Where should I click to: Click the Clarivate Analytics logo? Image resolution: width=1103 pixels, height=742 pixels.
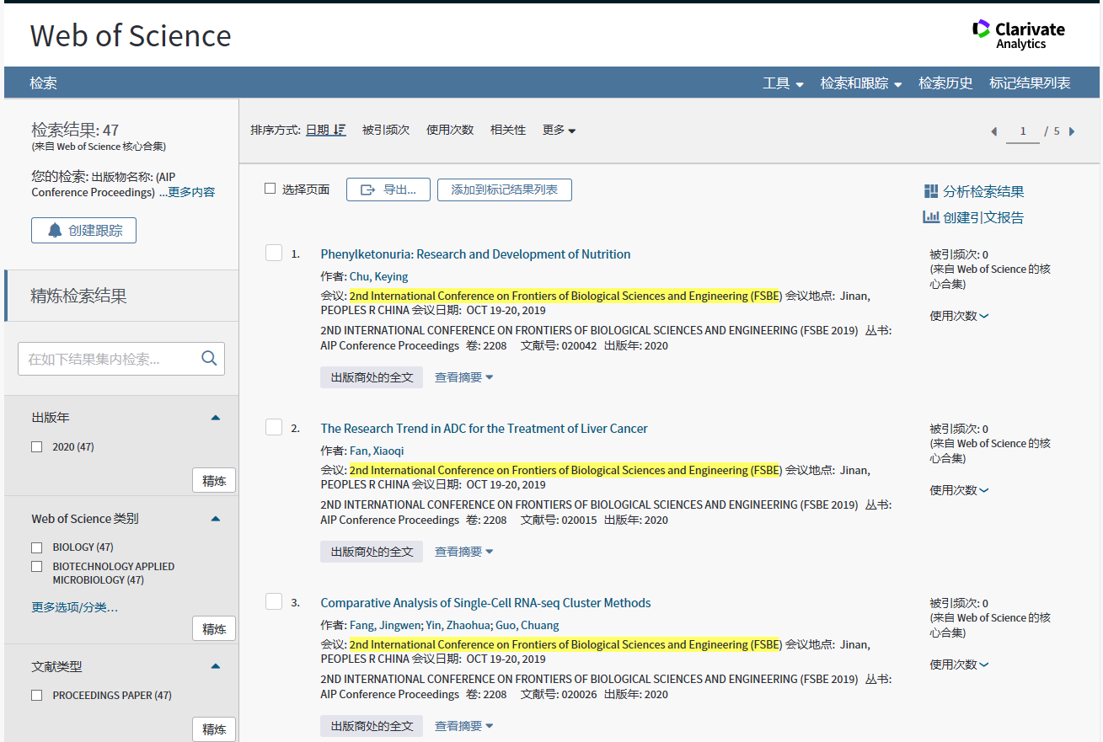pos(1018,35)
